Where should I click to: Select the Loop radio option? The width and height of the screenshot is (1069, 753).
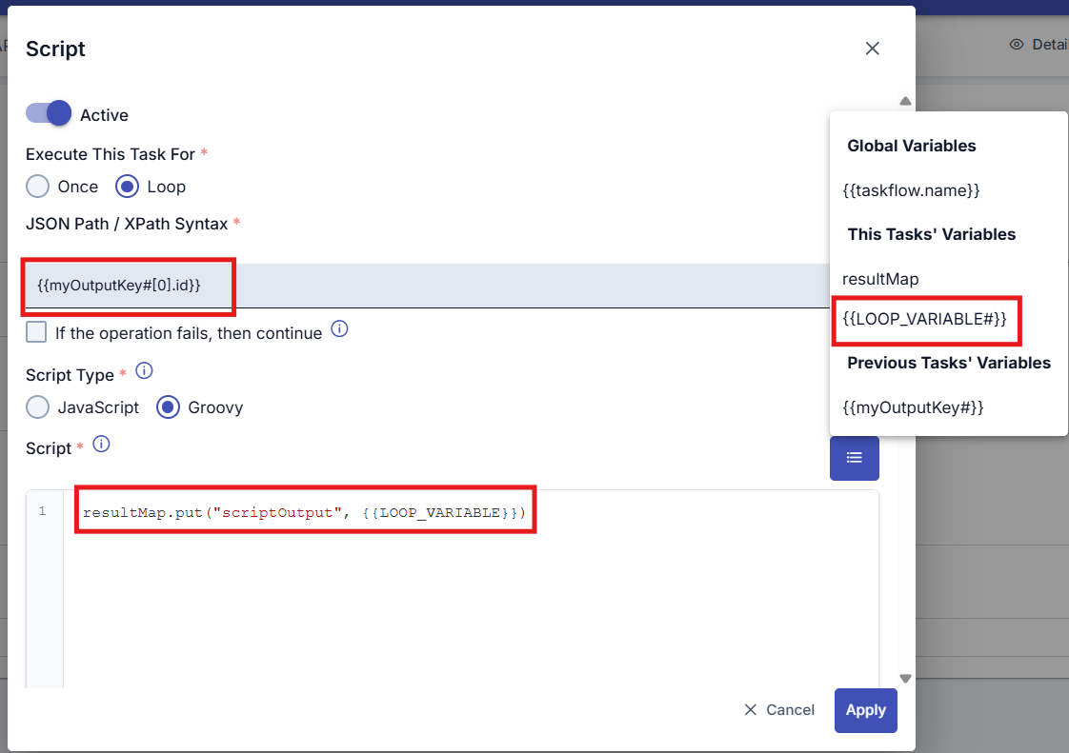coord(128,186)
